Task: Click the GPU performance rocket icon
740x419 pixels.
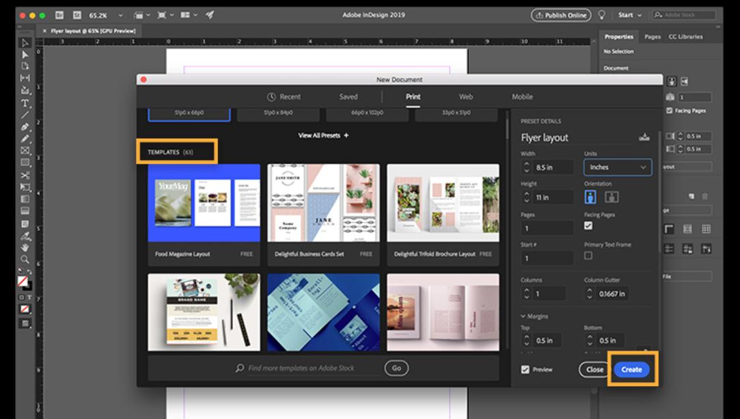Action: pyautogui.click(x=210, y=15)
